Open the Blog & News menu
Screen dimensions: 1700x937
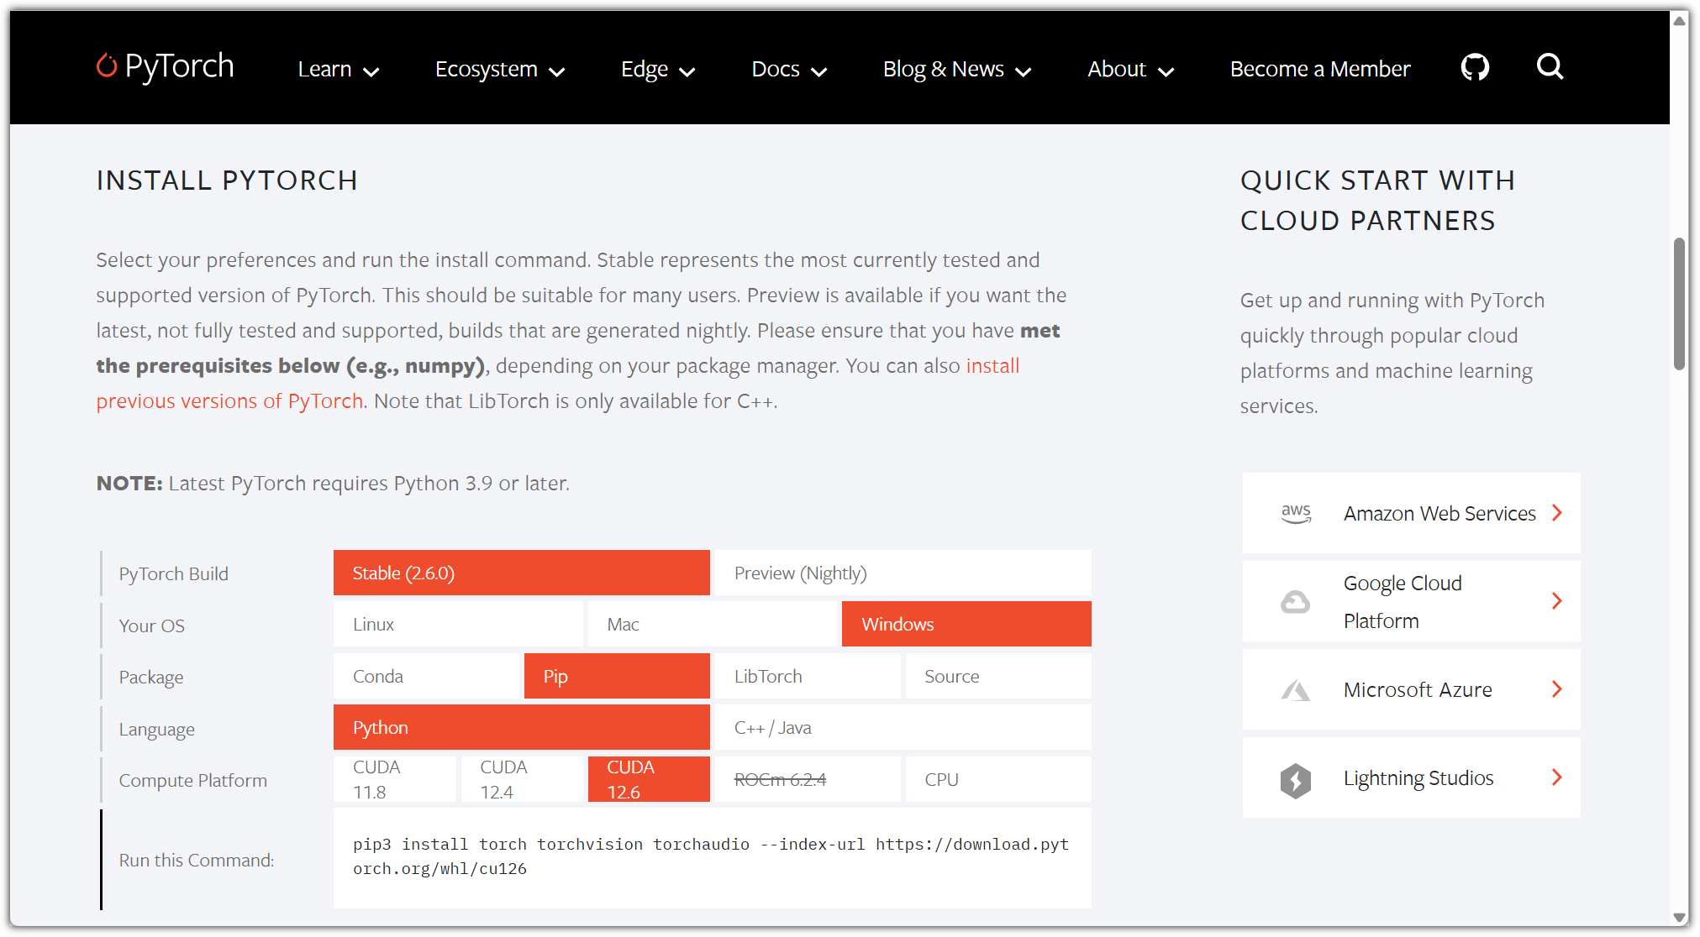coord(956,70)
